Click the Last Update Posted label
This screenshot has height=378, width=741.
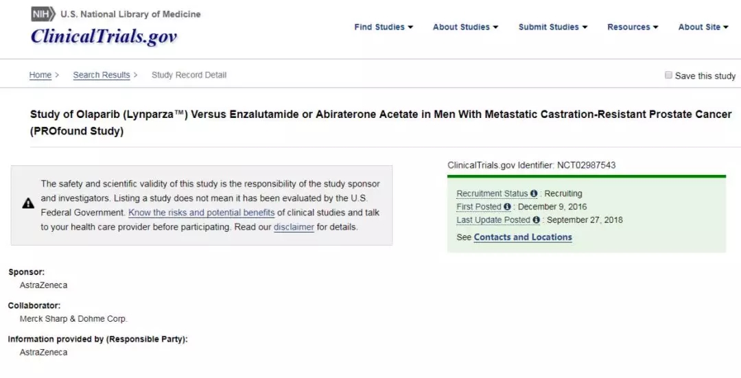point(493,220)
